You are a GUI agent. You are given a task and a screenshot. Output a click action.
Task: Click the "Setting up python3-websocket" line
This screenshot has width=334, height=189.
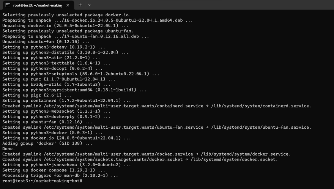tap(56, 111)
